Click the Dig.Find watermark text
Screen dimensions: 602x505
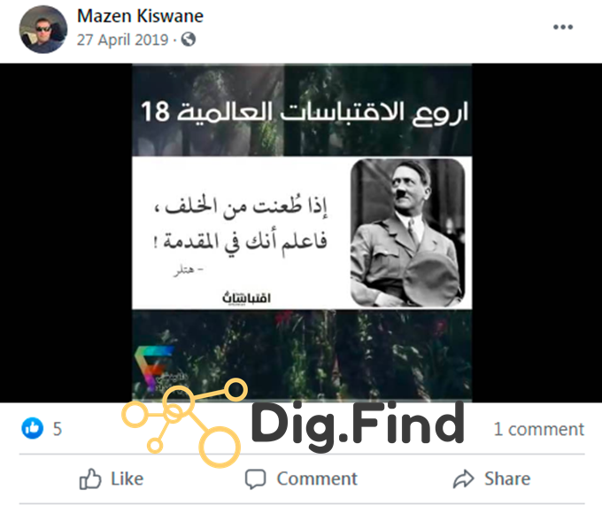358,425
